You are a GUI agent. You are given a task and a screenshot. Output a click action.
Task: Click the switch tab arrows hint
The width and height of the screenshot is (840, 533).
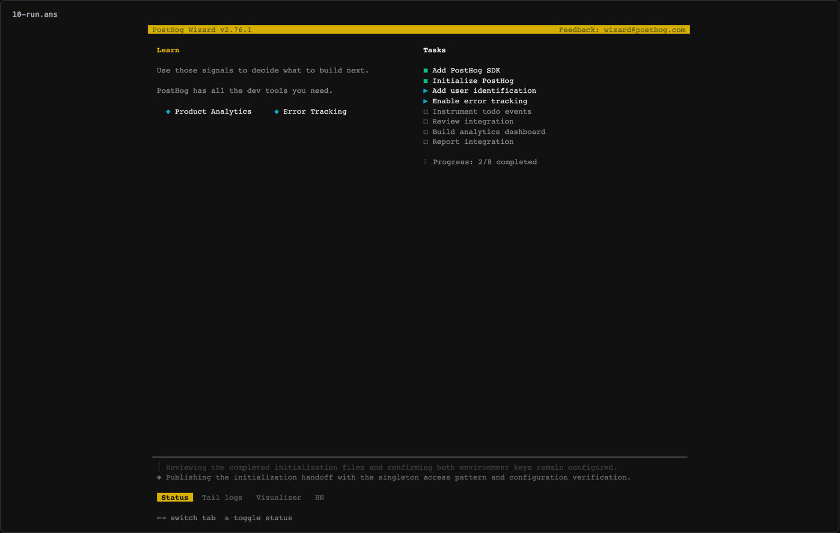pos(186,518)
